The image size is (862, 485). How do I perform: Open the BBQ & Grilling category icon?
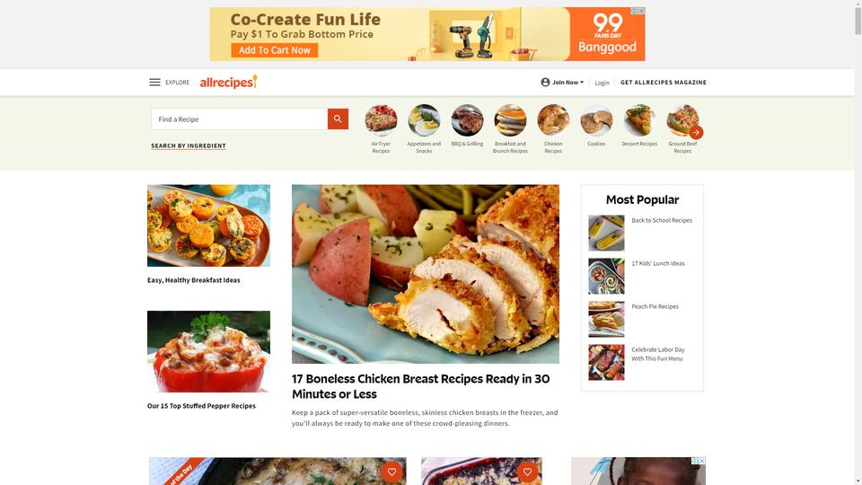point(467,119)
